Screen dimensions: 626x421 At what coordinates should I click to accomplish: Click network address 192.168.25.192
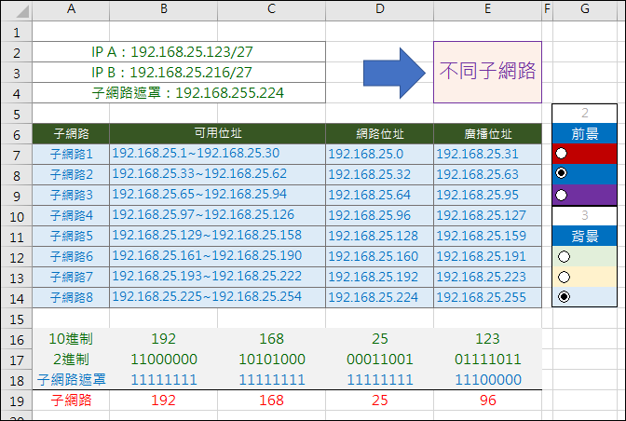pos(380,277)
